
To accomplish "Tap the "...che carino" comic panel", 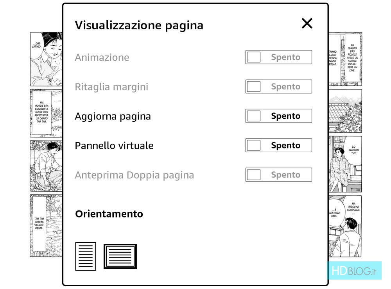I will click(x=46, y=59).
